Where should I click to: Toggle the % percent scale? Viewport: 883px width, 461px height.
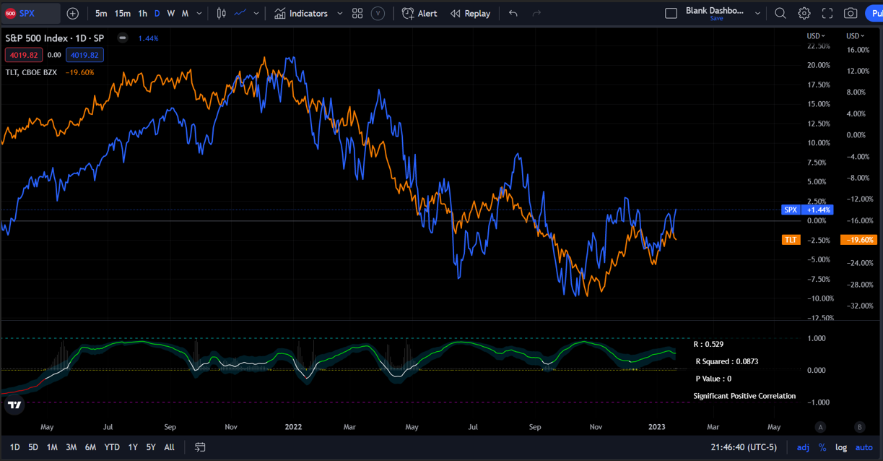click(x=822, y=447)
